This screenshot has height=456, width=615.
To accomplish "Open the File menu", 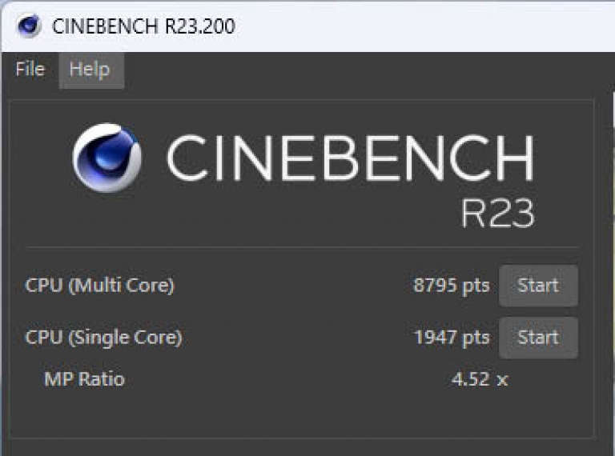I will (x=30, y=70).
